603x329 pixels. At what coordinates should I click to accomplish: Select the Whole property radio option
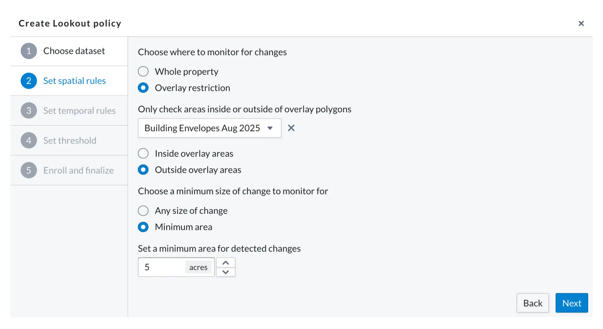(x=143, y=71)
